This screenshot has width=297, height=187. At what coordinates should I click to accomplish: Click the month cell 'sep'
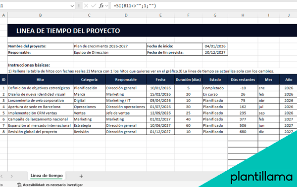(x=269, y=113)
